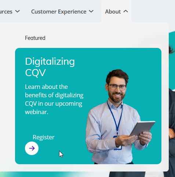Expand the partially visible Resources chevron
This screenshot has height=177, width=175.
tap(18, 11)
